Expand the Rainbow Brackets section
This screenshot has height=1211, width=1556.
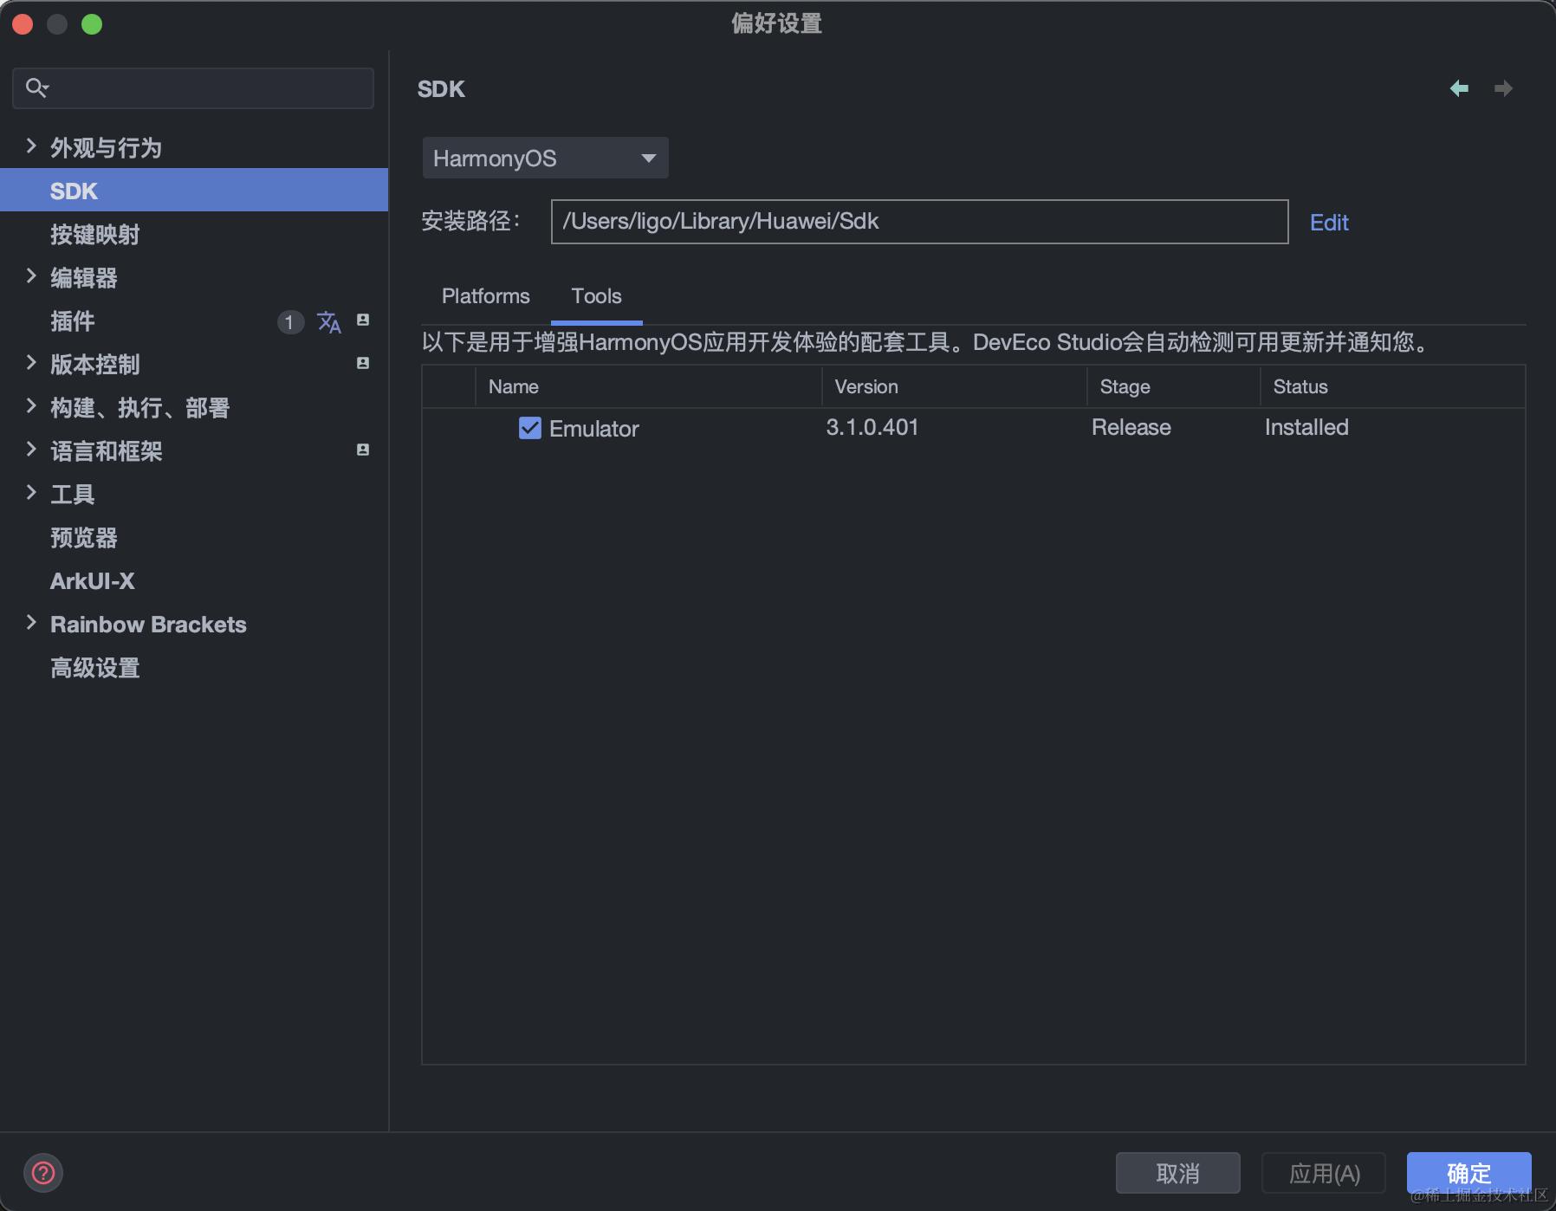point(31,623)
